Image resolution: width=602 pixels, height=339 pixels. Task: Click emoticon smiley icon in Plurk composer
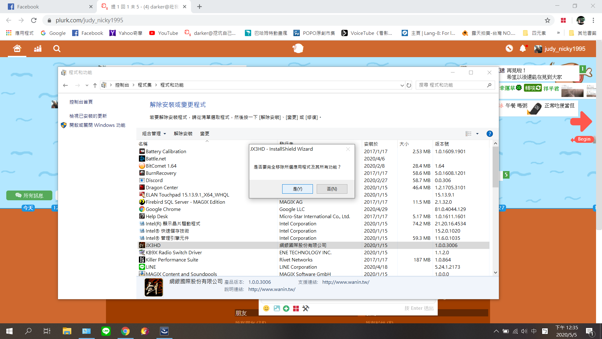266,308
